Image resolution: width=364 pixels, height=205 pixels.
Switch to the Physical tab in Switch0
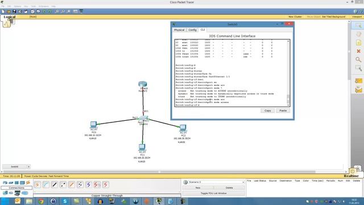coord(179,30)
